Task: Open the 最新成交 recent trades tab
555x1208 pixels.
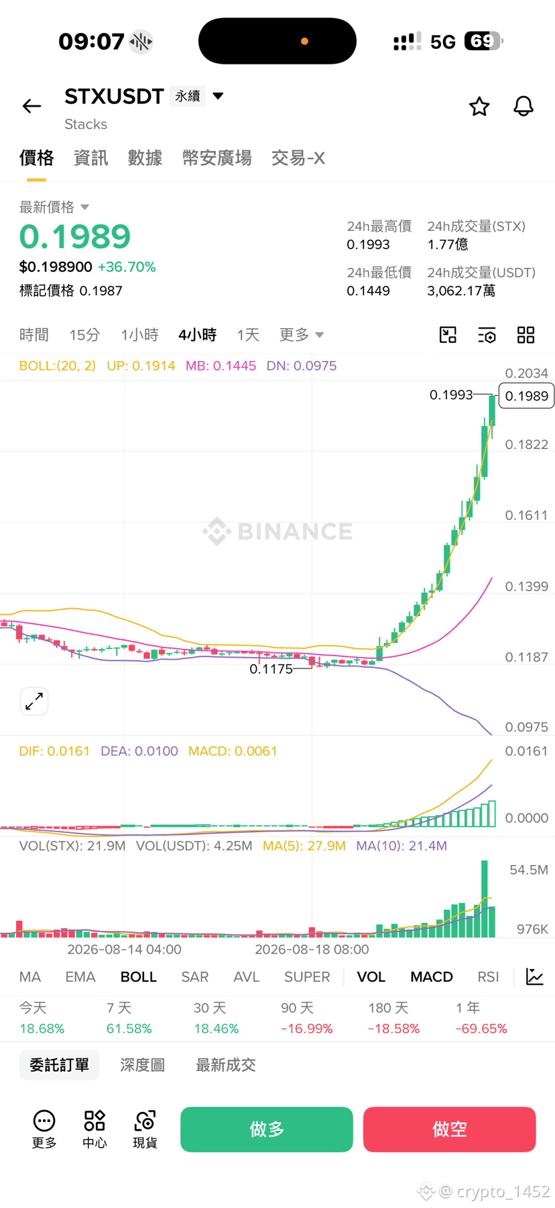Action: click(226, 1065)
